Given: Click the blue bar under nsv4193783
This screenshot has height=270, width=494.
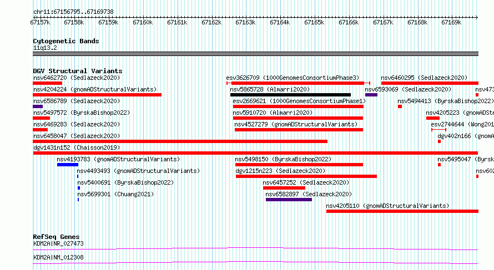Looking at the screenshot, I should point(68,165).
